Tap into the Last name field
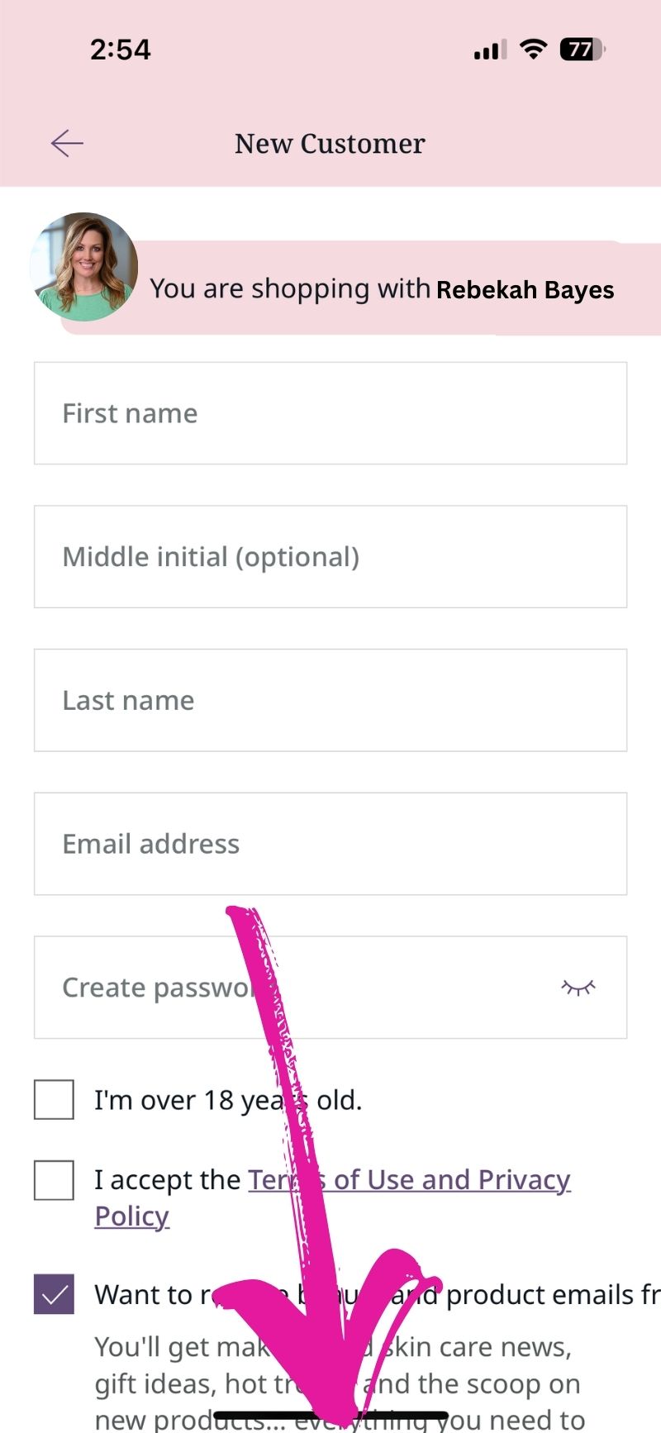This screenshot has height=1433, width=661. (x=330, y=700)
